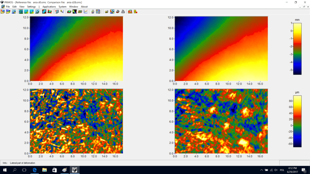Viewport: 310px width, 174px height.
Task: Open File Explorer from taskbar
Action: (x=45, y=170)
